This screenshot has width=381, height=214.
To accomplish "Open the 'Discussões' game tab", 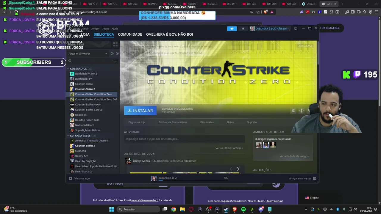I will point(207,122).
